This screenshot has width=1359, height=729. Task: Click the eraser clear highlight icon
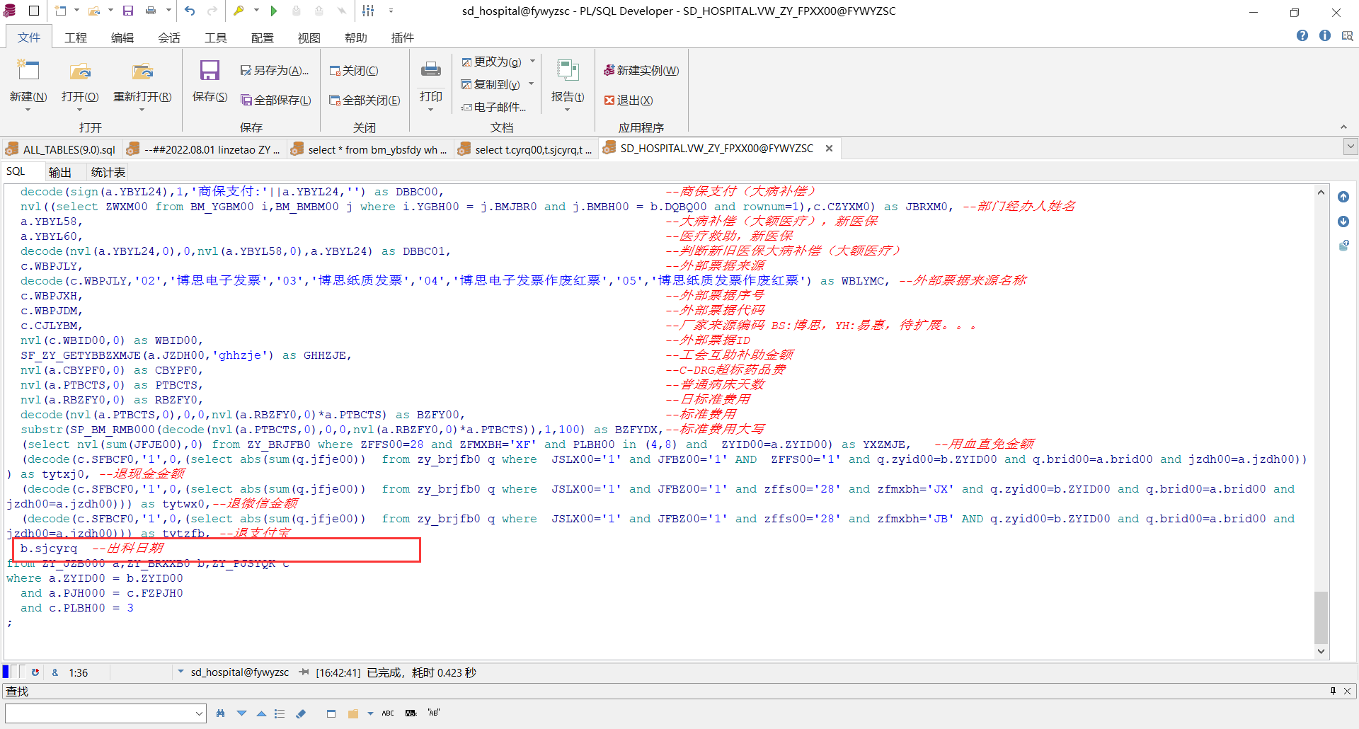pyautogui.click(x=301, y=713)
